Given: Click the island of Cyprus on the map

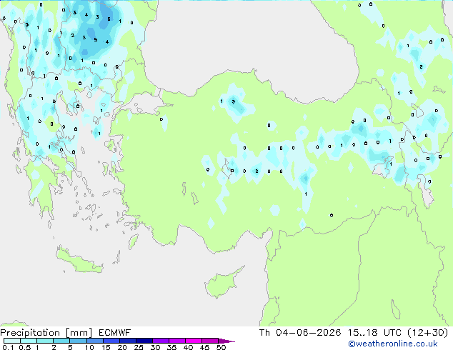Looking at the screenshot, I should (221, 284).
